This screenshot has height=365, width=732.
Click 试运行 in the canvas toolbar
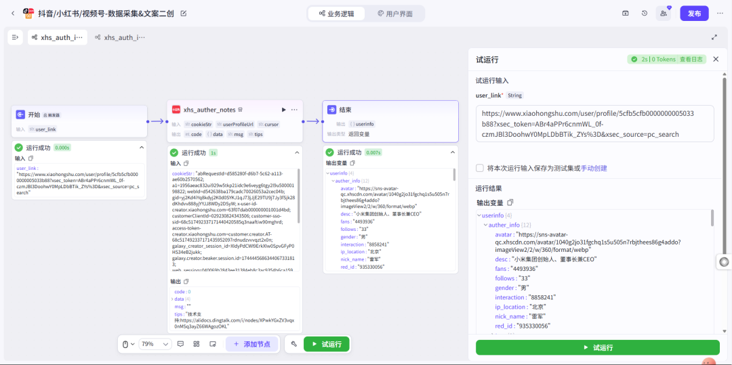click(326, 344)
